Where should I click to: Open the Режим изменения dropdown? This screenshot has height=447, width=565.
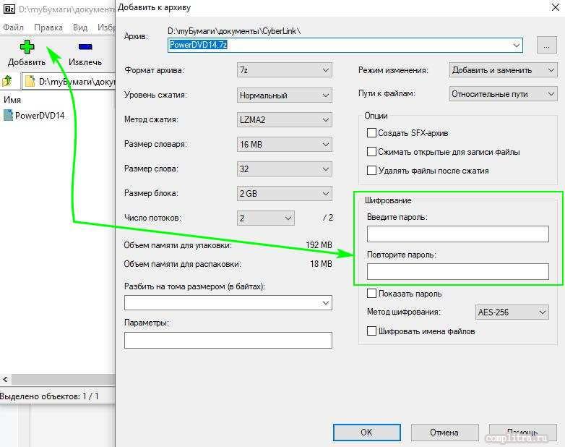503,70
